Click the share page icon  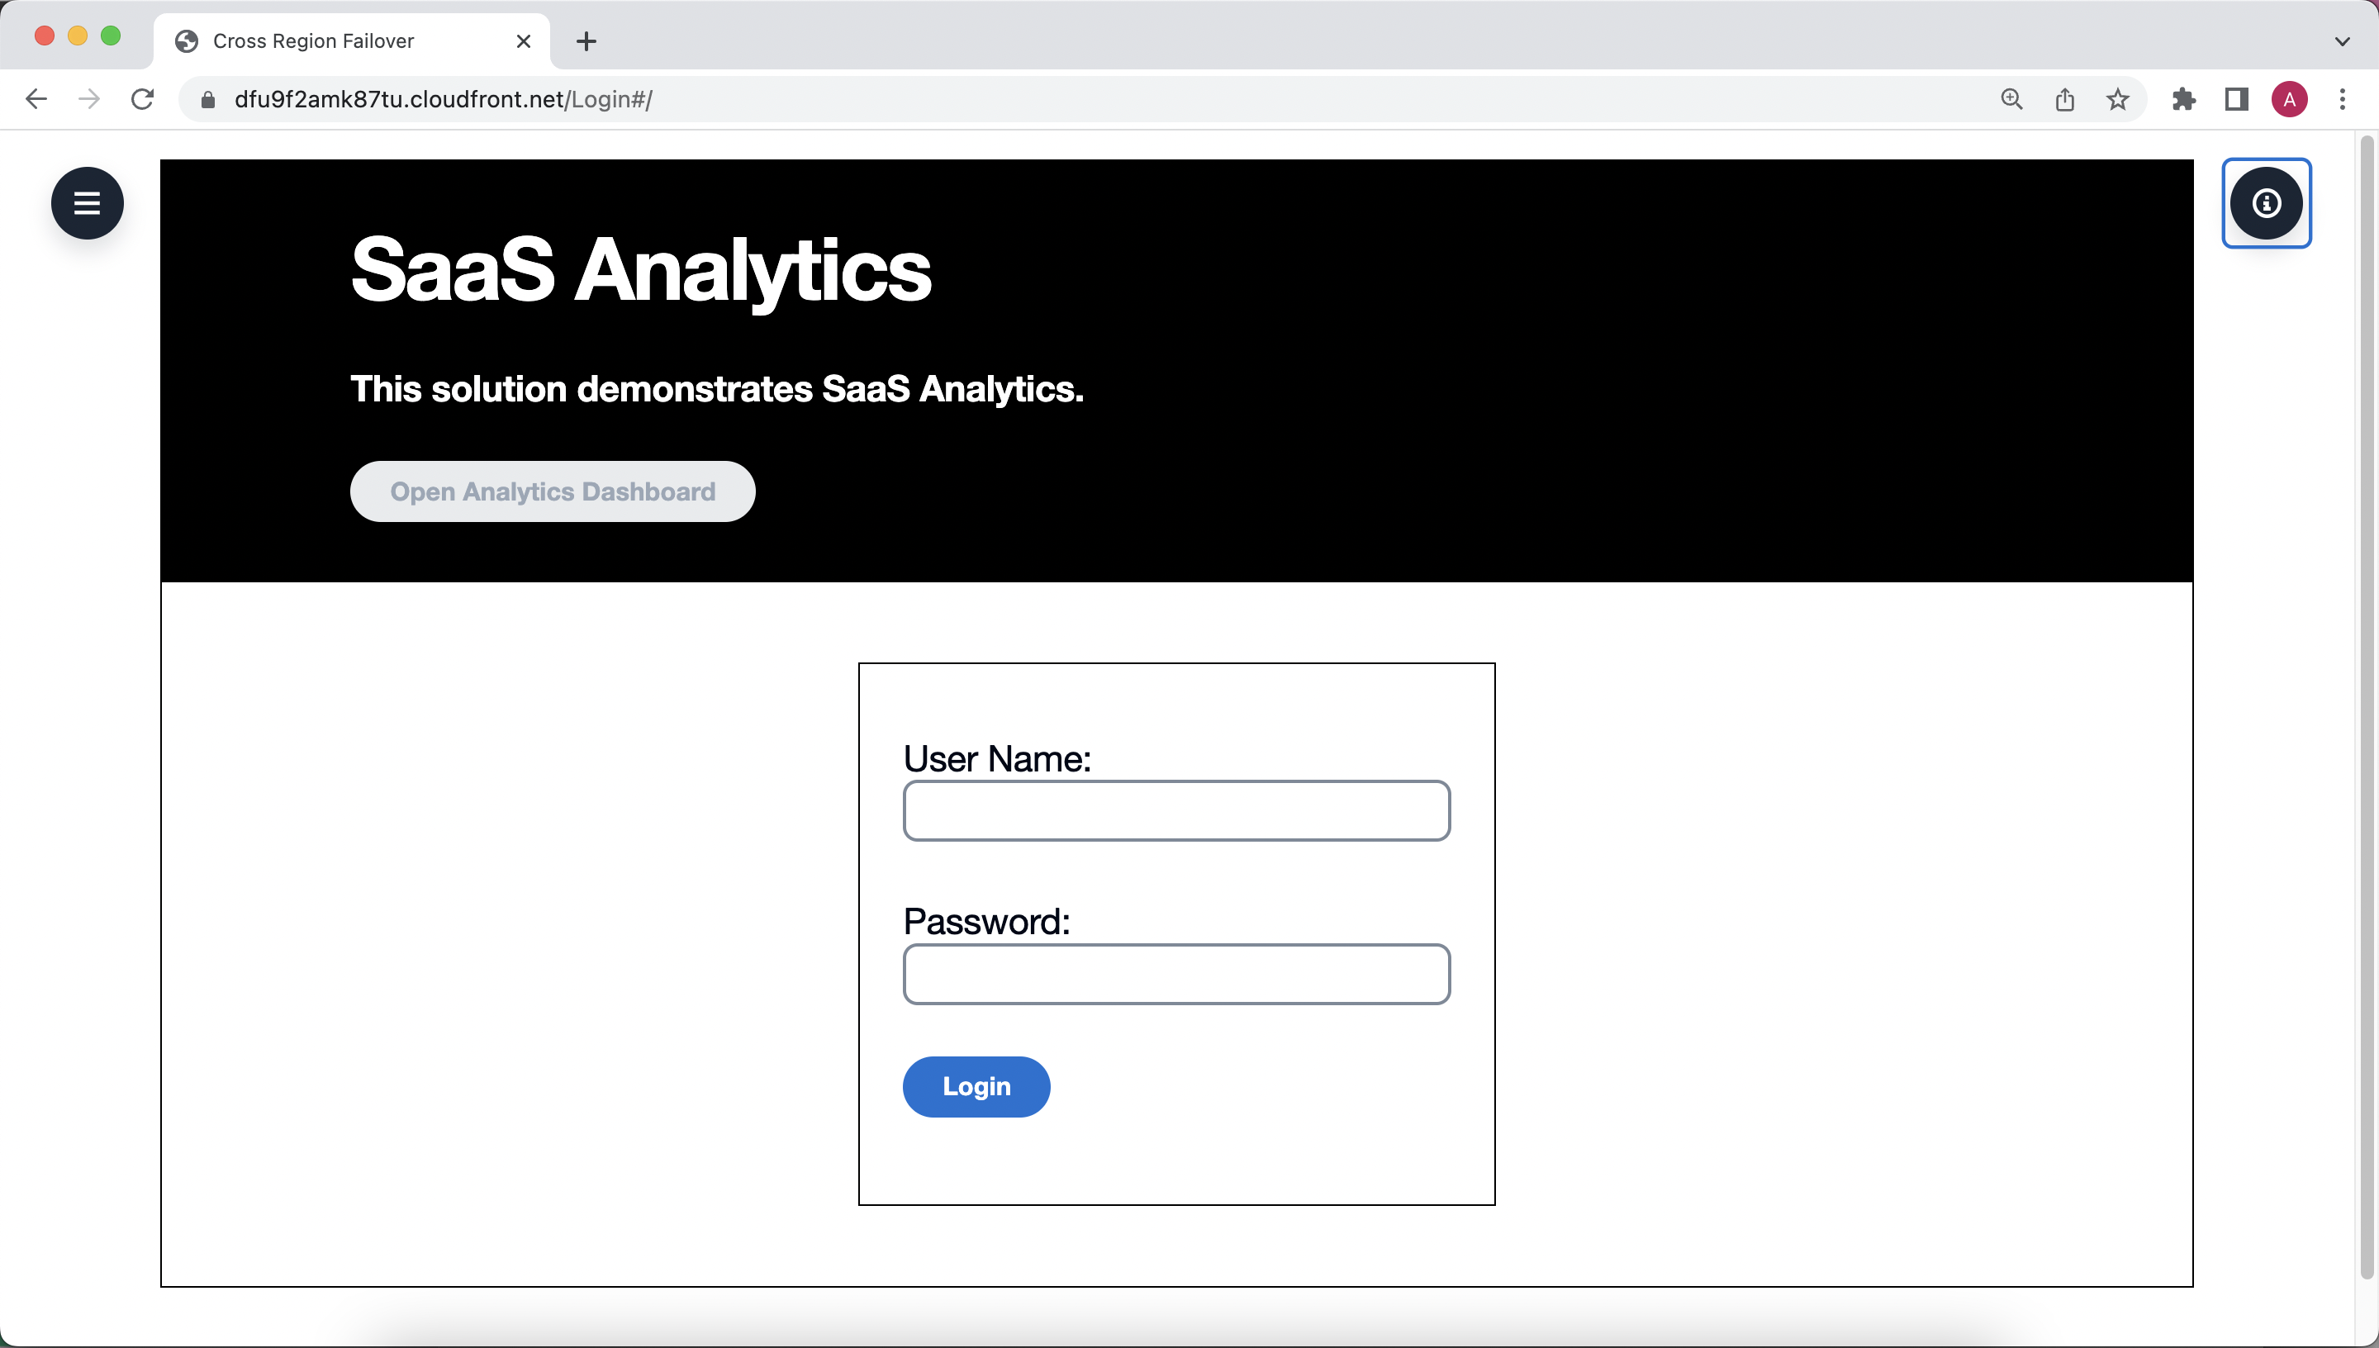(x=2065, y=99)
